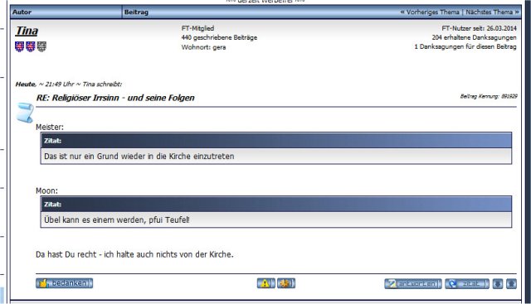Viewport: 531px width, 304px height.
Task: Jump down with the down arrow icon
Action: click(x=498, y=284)
